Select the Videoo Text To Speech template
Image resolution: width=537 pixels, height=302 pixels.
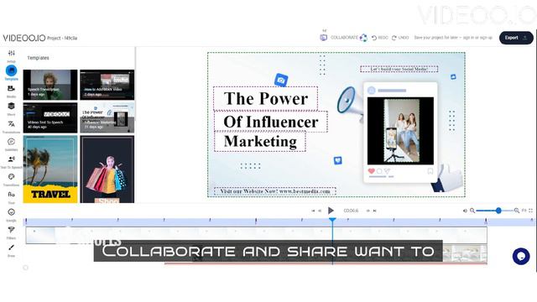tap(50, 117)
